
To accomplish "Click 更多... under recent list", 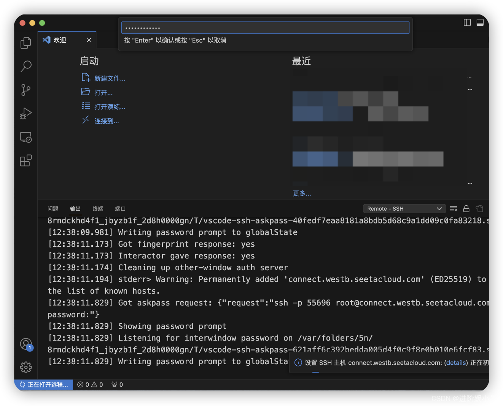I will (x=302, y=193).
